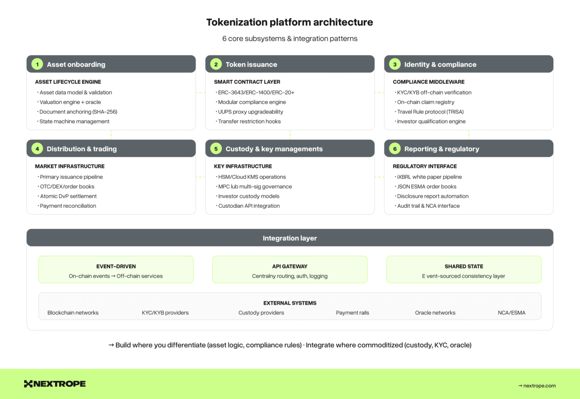
Task: Click the Event-Driven green box
Action: click(116, 270)
